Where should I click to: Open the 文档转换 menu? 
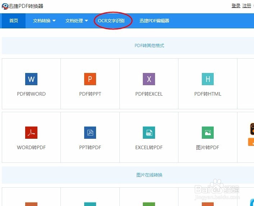click(x=42, y=21)
